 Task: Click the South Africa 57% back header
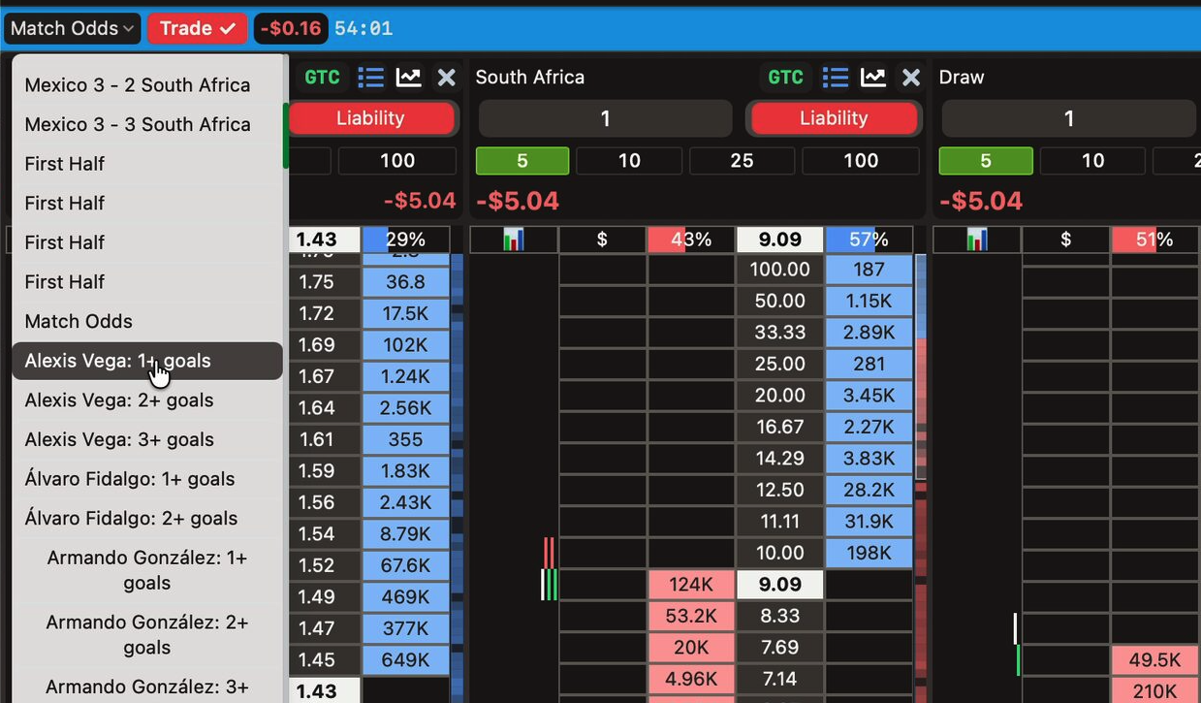pos(869,240)
